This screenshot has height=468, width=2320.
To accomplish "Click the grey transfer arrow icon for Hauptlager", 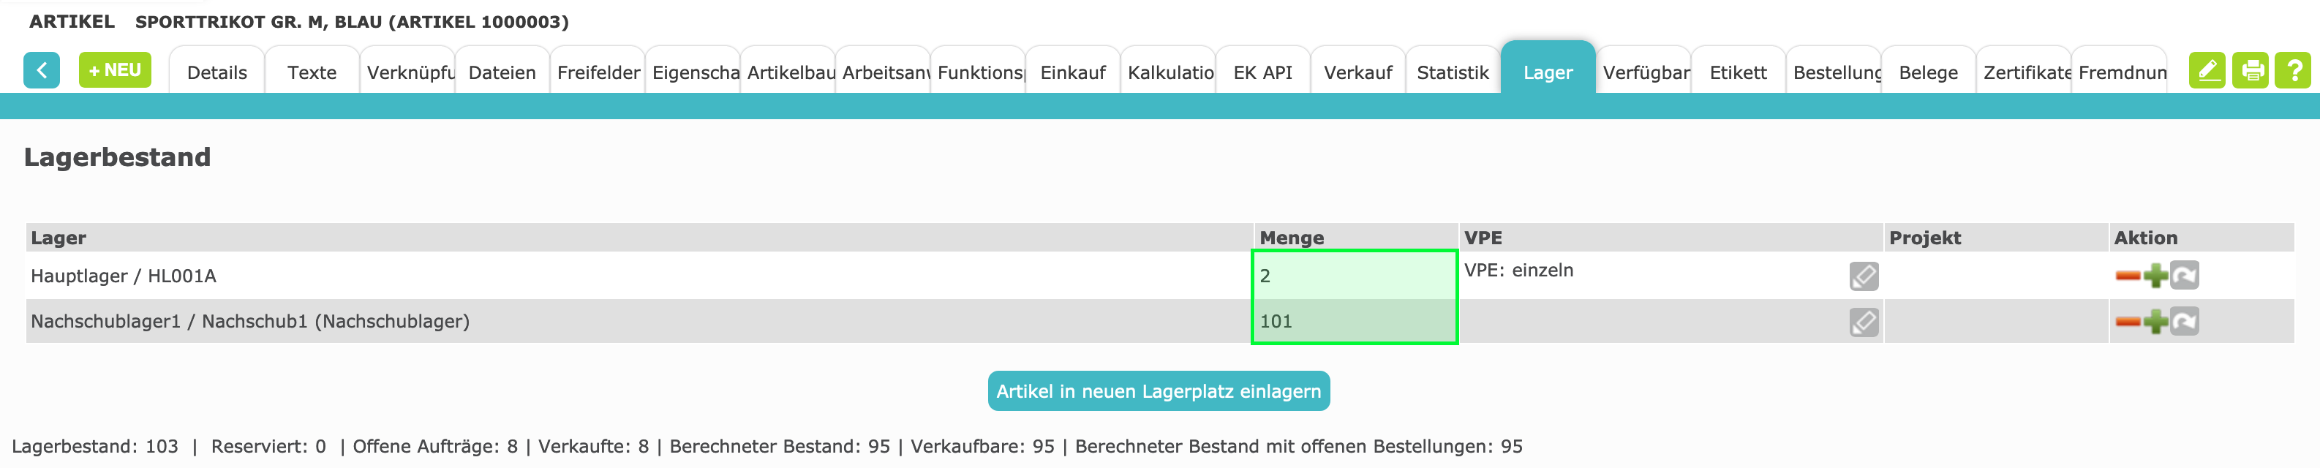I will [2184, 276].
